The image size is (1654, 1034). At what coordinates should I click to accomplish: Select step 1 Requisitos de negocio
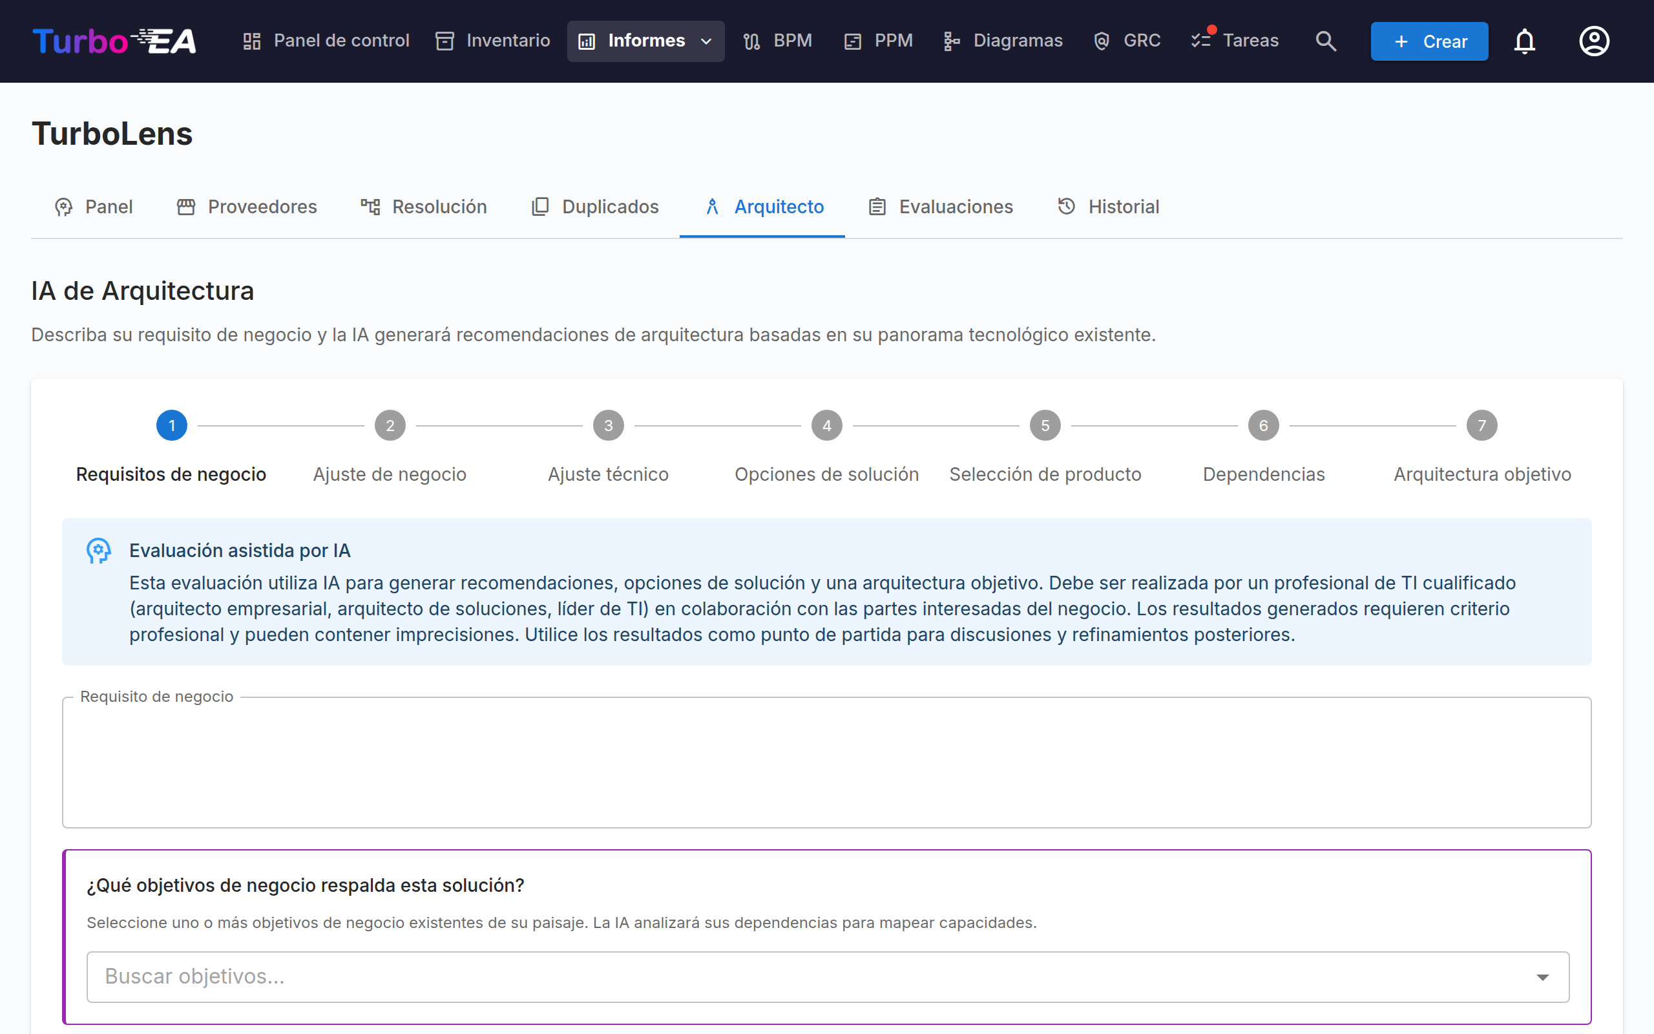click(172, 447)
